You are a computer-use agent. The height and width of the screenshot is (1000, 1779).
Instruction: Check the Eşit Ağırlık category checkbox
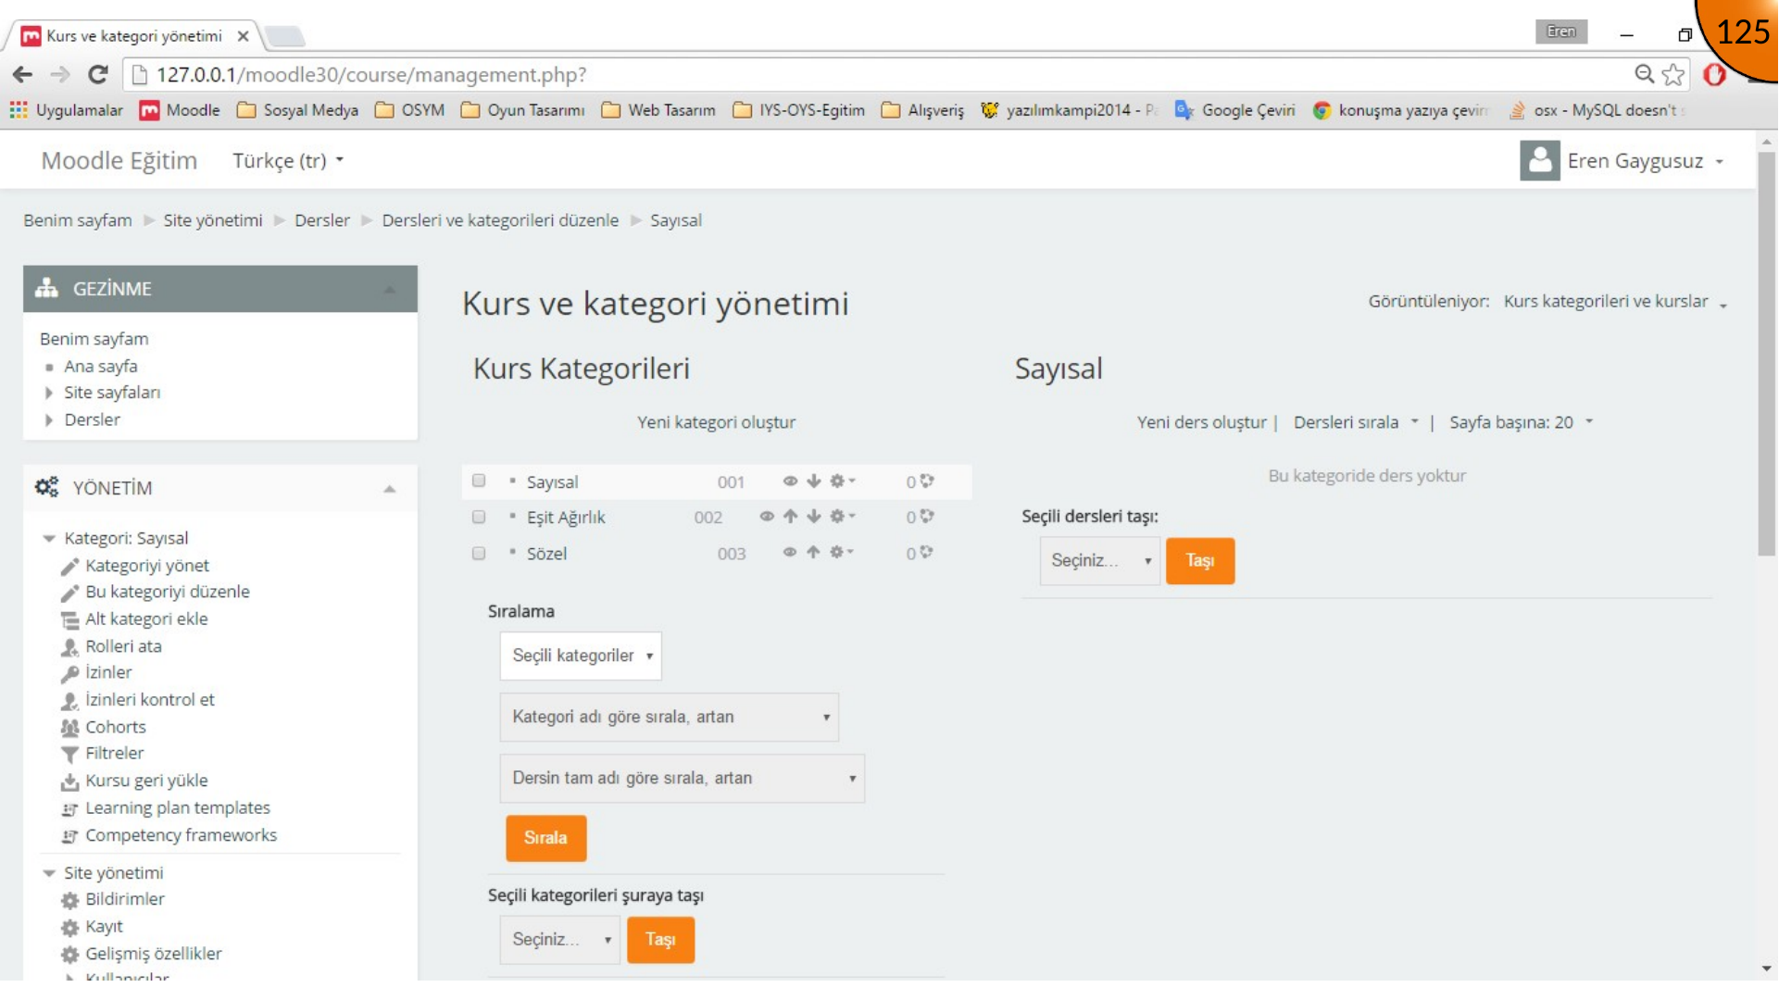479,517
